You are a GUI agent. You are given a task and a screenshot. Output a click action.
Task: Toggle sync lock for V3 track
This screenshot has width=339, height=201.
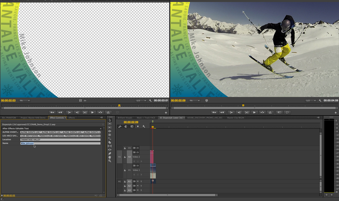[x=134, y=148]
